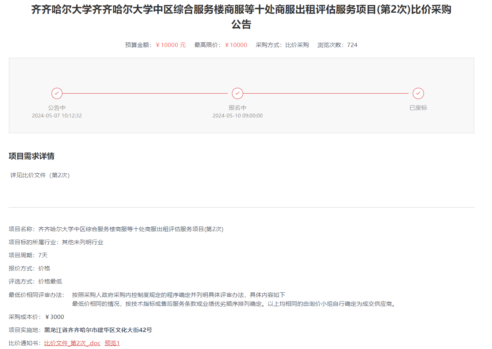Screen dimensions: 492x349
Task: Click the 预算金额 ￥10000 元 value
Action: pos(170,45)
